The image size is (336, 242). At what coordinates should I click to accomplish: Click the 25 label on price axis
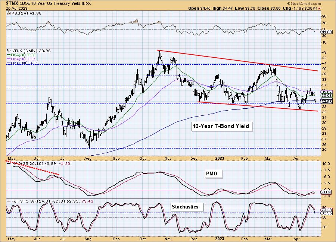(x=324, y=150)
